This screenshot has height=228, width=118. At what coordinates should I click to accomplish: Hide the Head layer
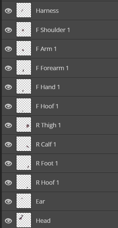click(x=9, y=221)
